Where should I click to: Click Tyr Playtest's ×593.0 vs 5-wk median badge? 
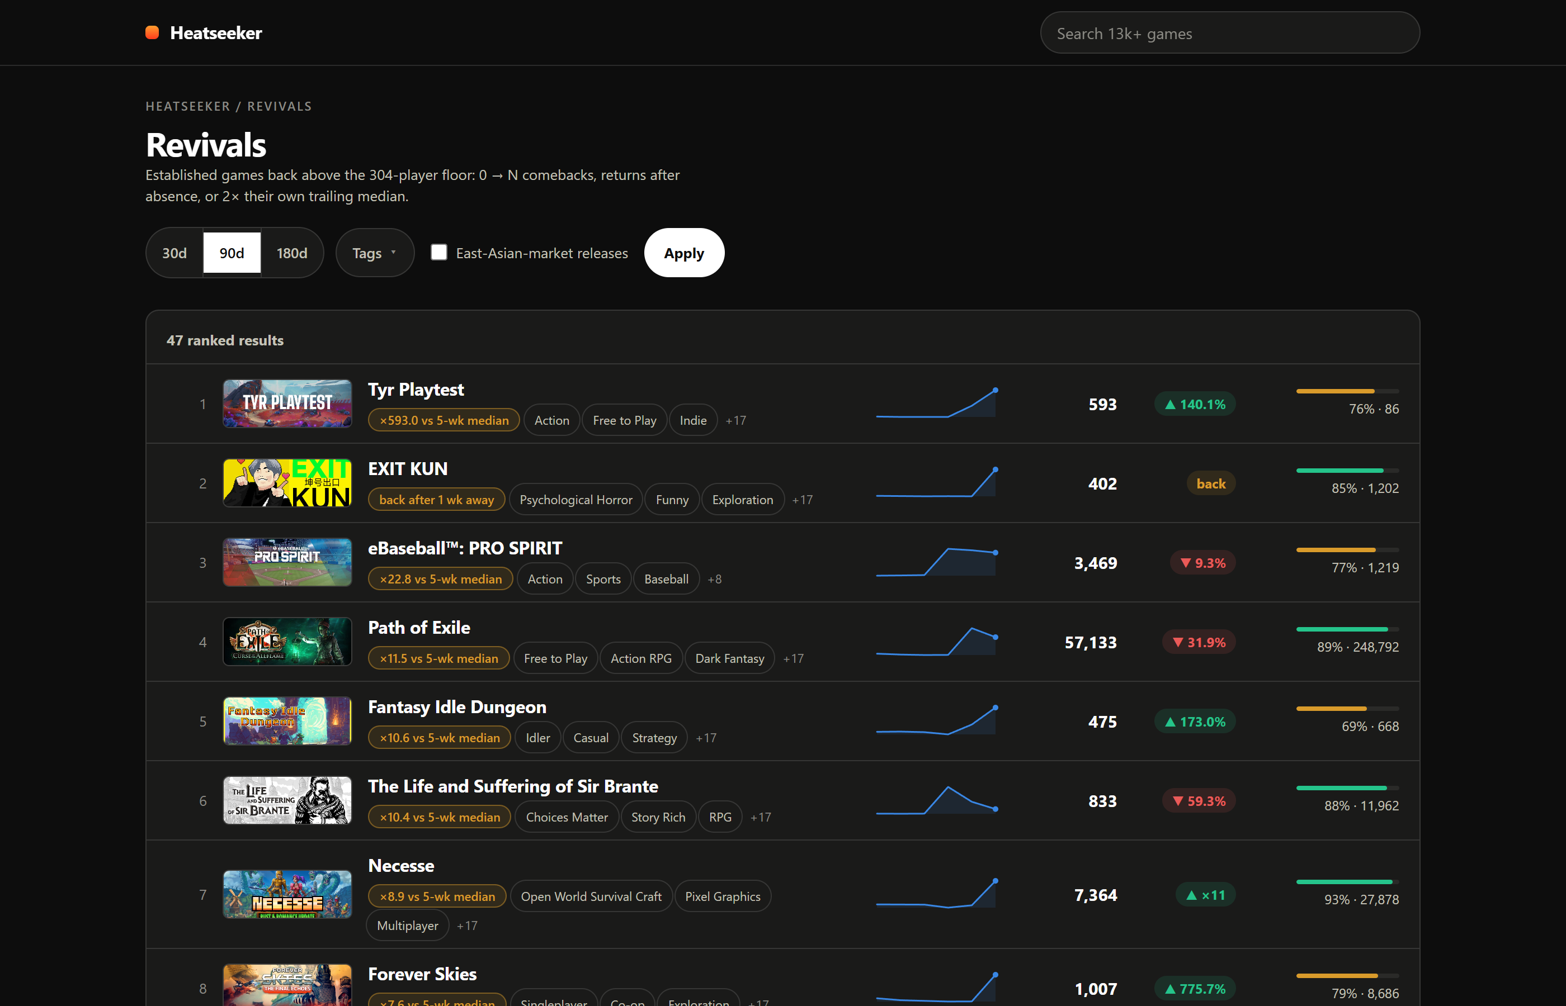coord(444,420)
